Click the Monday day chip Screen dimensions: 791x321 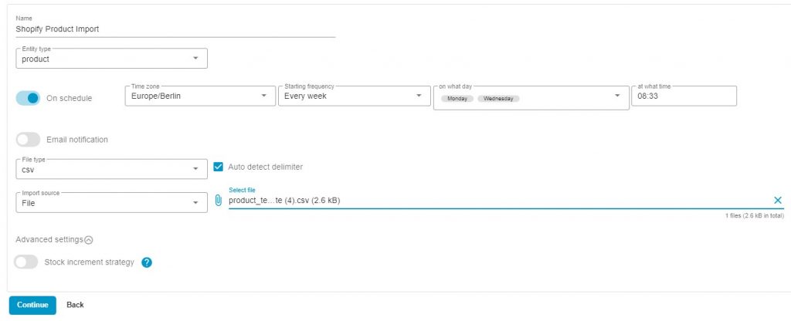[457, 99]
